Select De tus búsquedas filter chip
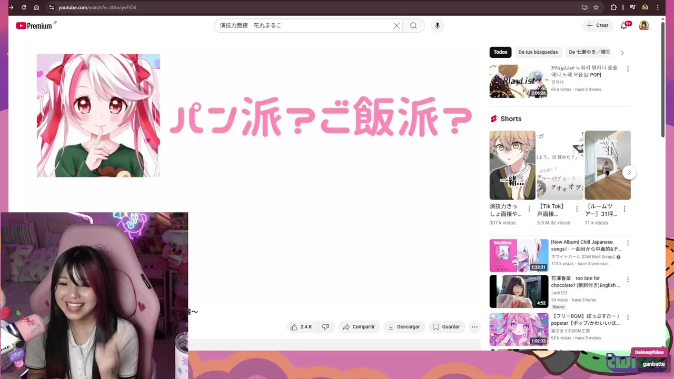Viewport: 674px width, 379px height. click(538, 52)
